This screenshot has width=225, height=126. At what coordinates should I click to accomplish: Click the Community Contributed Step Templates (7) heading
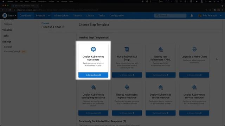click(102, 121)
